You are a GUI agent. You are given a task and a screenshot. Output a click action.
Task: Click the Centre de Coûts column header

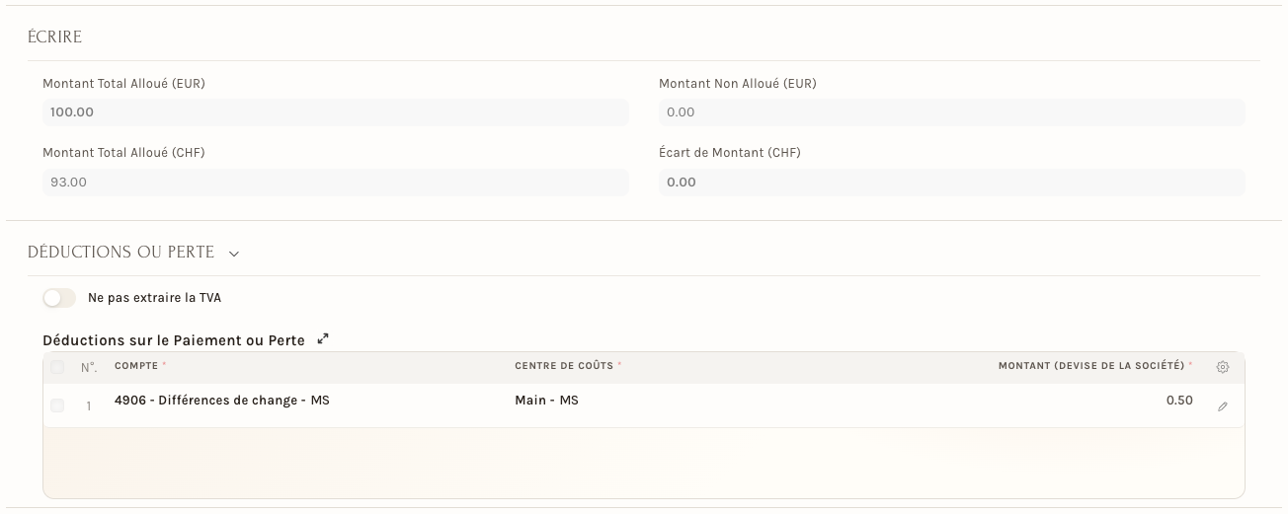pyautogui.click(x=565, y=366)
